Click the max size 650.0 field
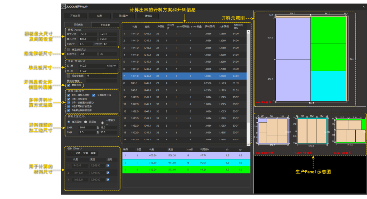The image size is (367, 199). [x=88, y=34]
